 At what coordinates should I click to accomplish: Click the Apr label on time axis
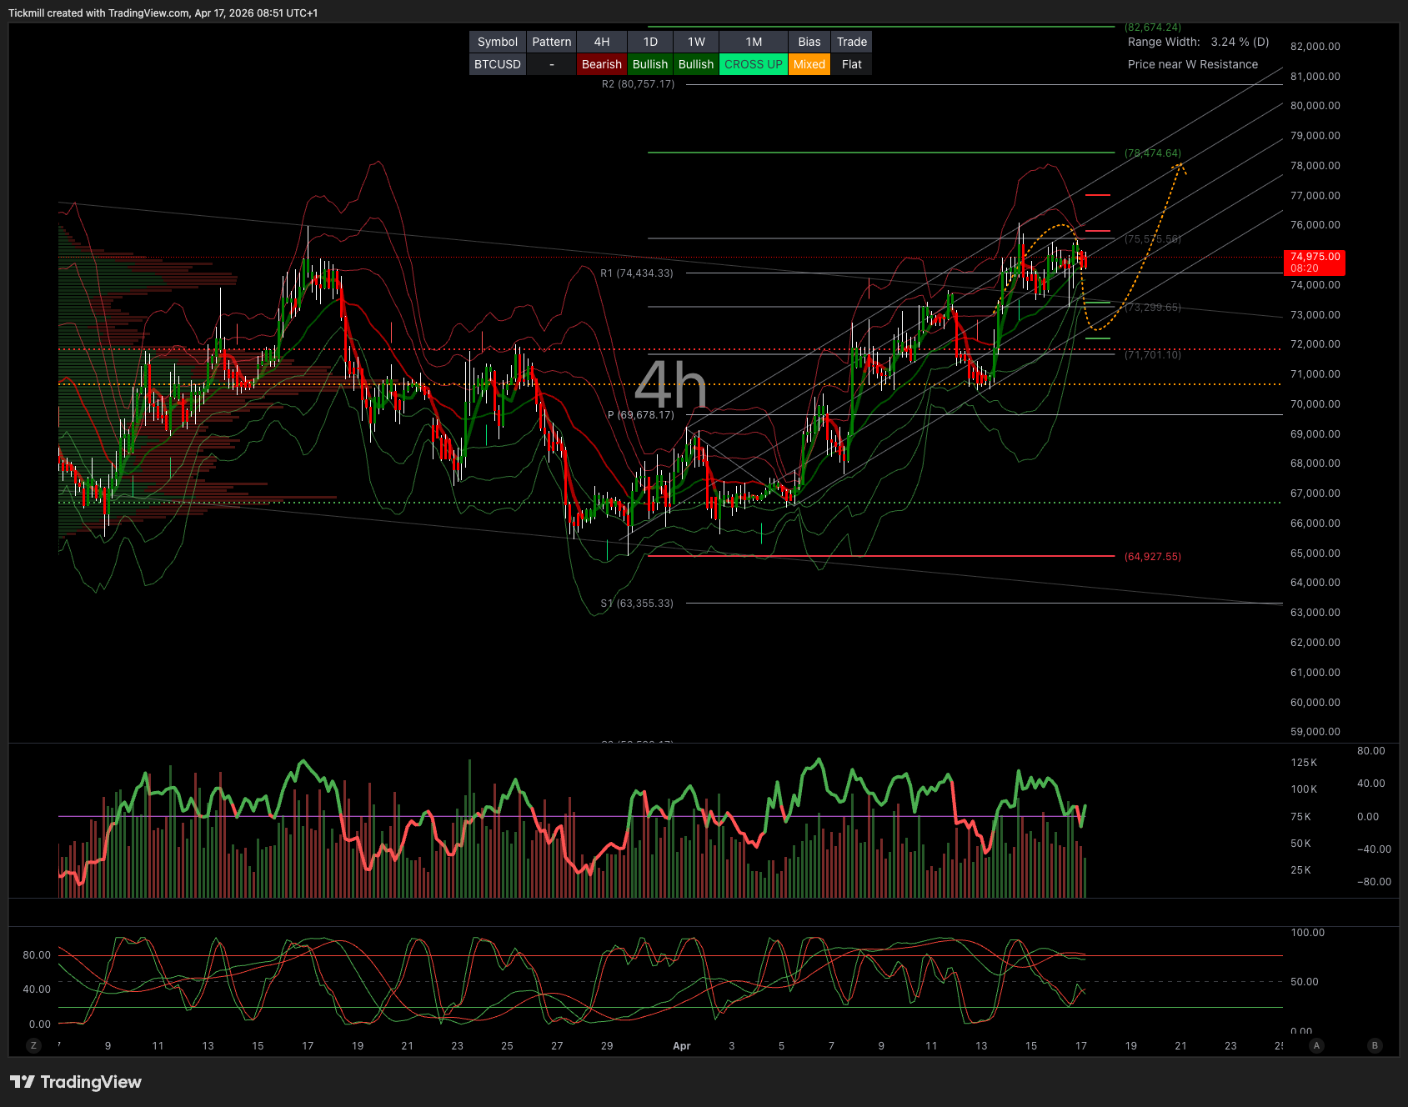click(x=681, y=1046)
